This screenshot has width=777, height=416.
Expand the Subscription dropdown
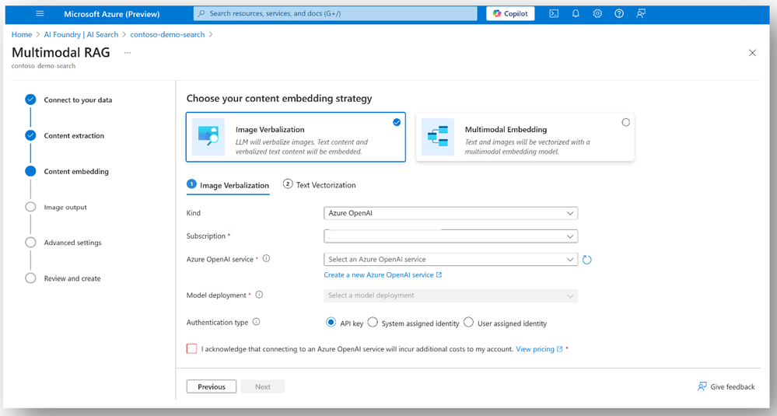point(450,236)
